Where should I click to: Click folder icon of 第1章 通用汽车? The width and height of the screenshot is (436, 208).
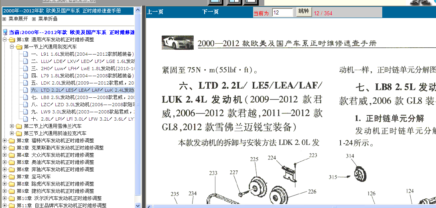tap(12, 40)
